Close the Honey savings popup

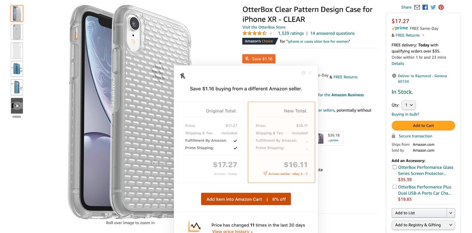pos(310,73)
